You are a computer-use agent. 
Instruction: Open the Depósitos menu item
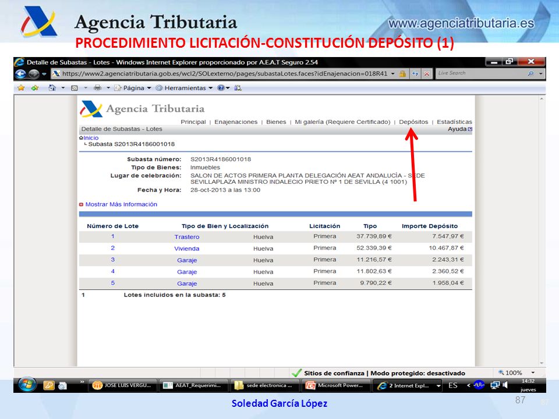coord(413,122)
